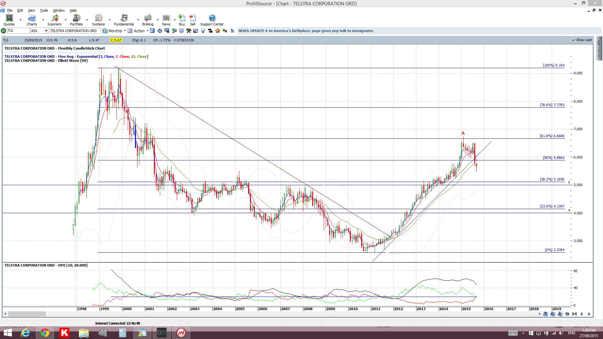The height and width of the screenshot is (339, 603).
Task: Click the Sell order icon
Action: [x=193, y=20]
